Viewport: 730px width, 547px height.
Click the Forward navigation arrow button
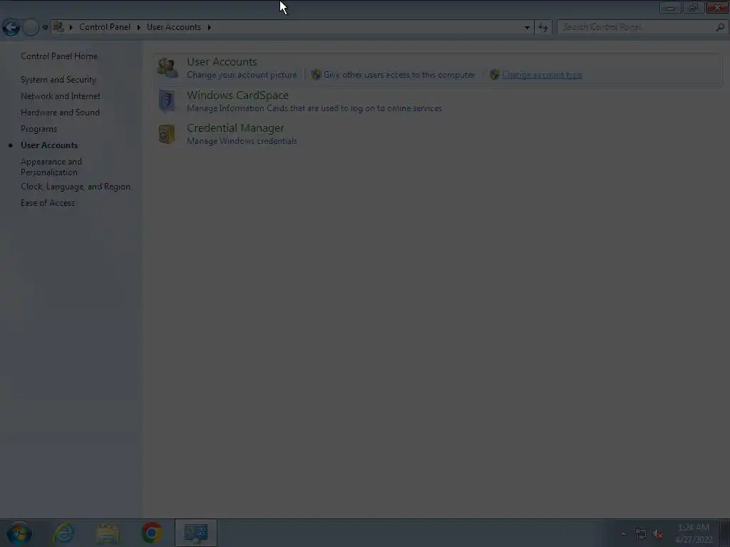pos(31,28)
